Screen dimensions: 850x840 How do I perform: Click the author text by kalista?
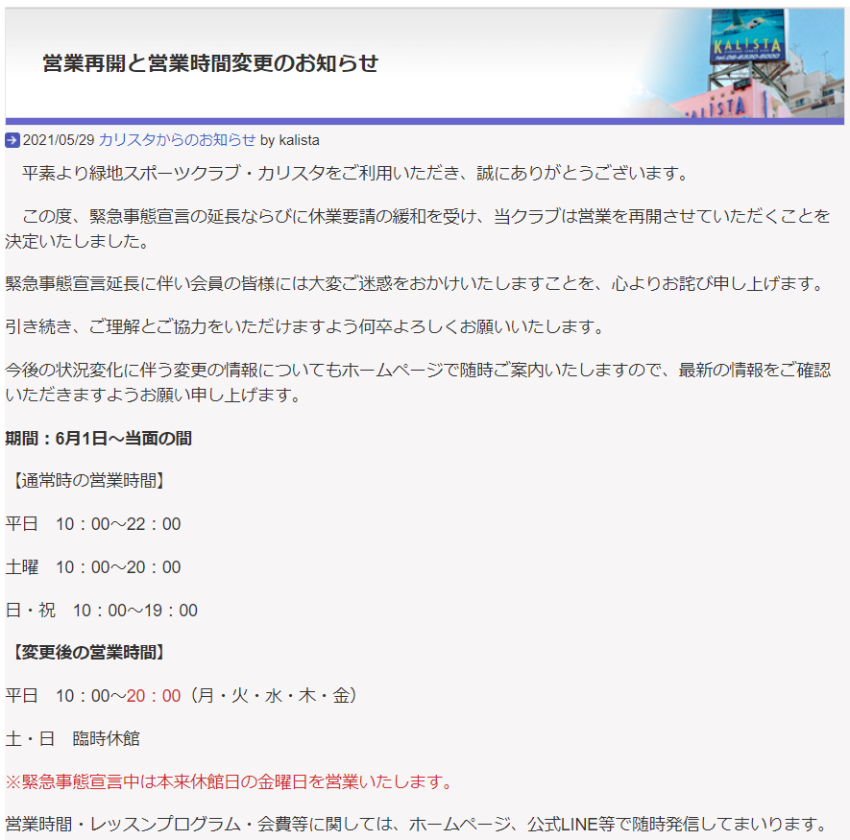click(290, 140)
